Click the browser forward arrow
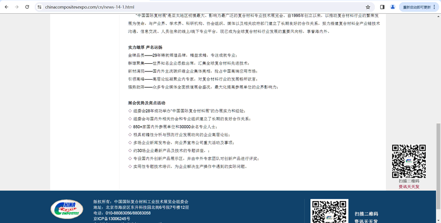This screenshot has width=441, height=223. point(17,7)
